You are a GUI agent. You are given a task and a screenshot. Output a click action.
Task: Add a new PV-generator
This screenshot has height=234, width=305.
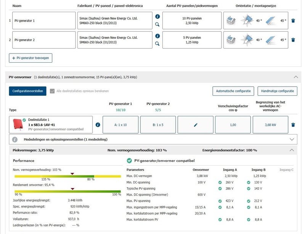pos(30,58)
